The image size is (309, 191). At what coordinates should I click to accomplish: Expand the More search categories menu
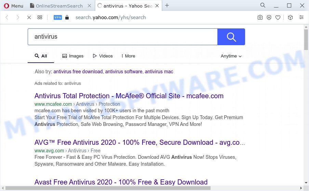tap(128, 56)
